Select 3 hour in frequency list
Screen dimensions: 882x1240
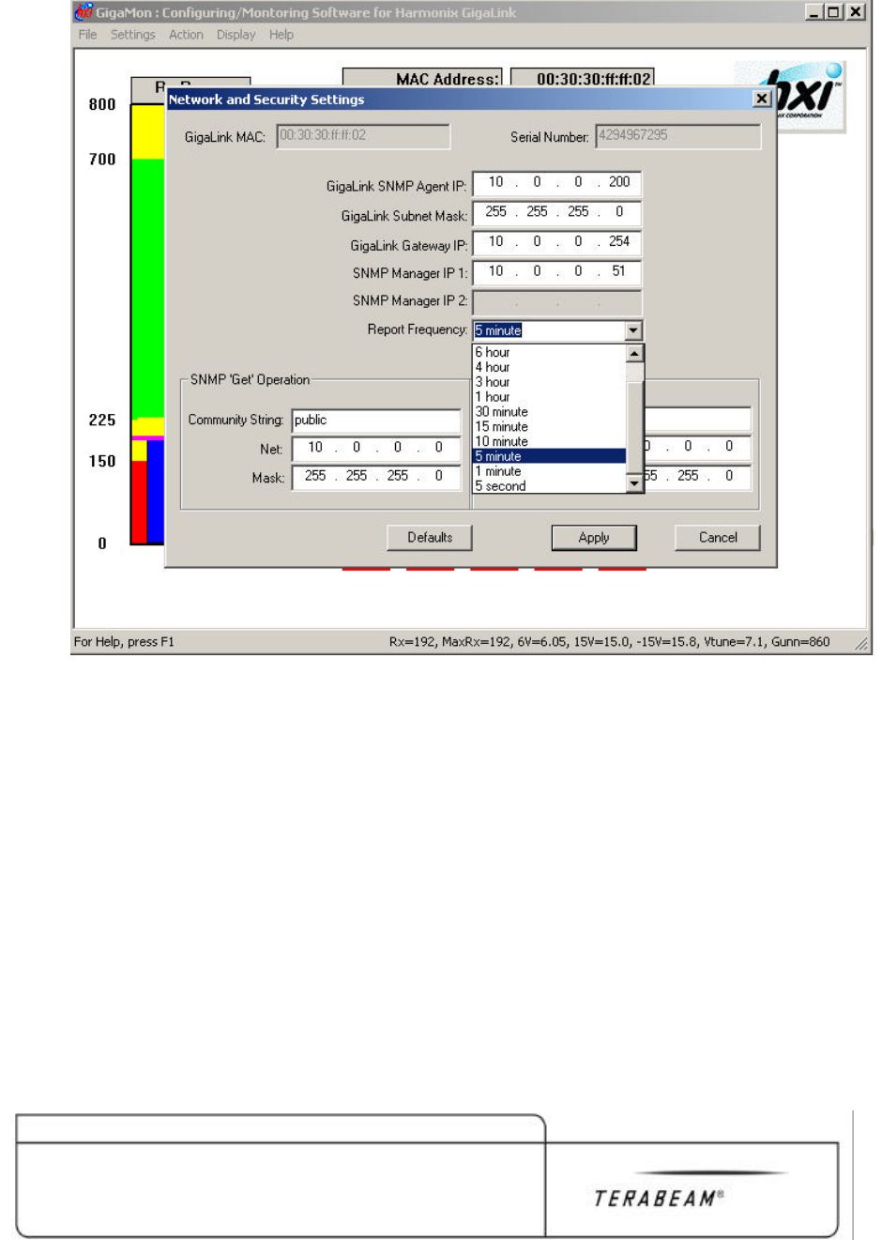549,382
